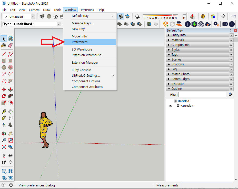Open Outliner details arrow button

[230, 94]
